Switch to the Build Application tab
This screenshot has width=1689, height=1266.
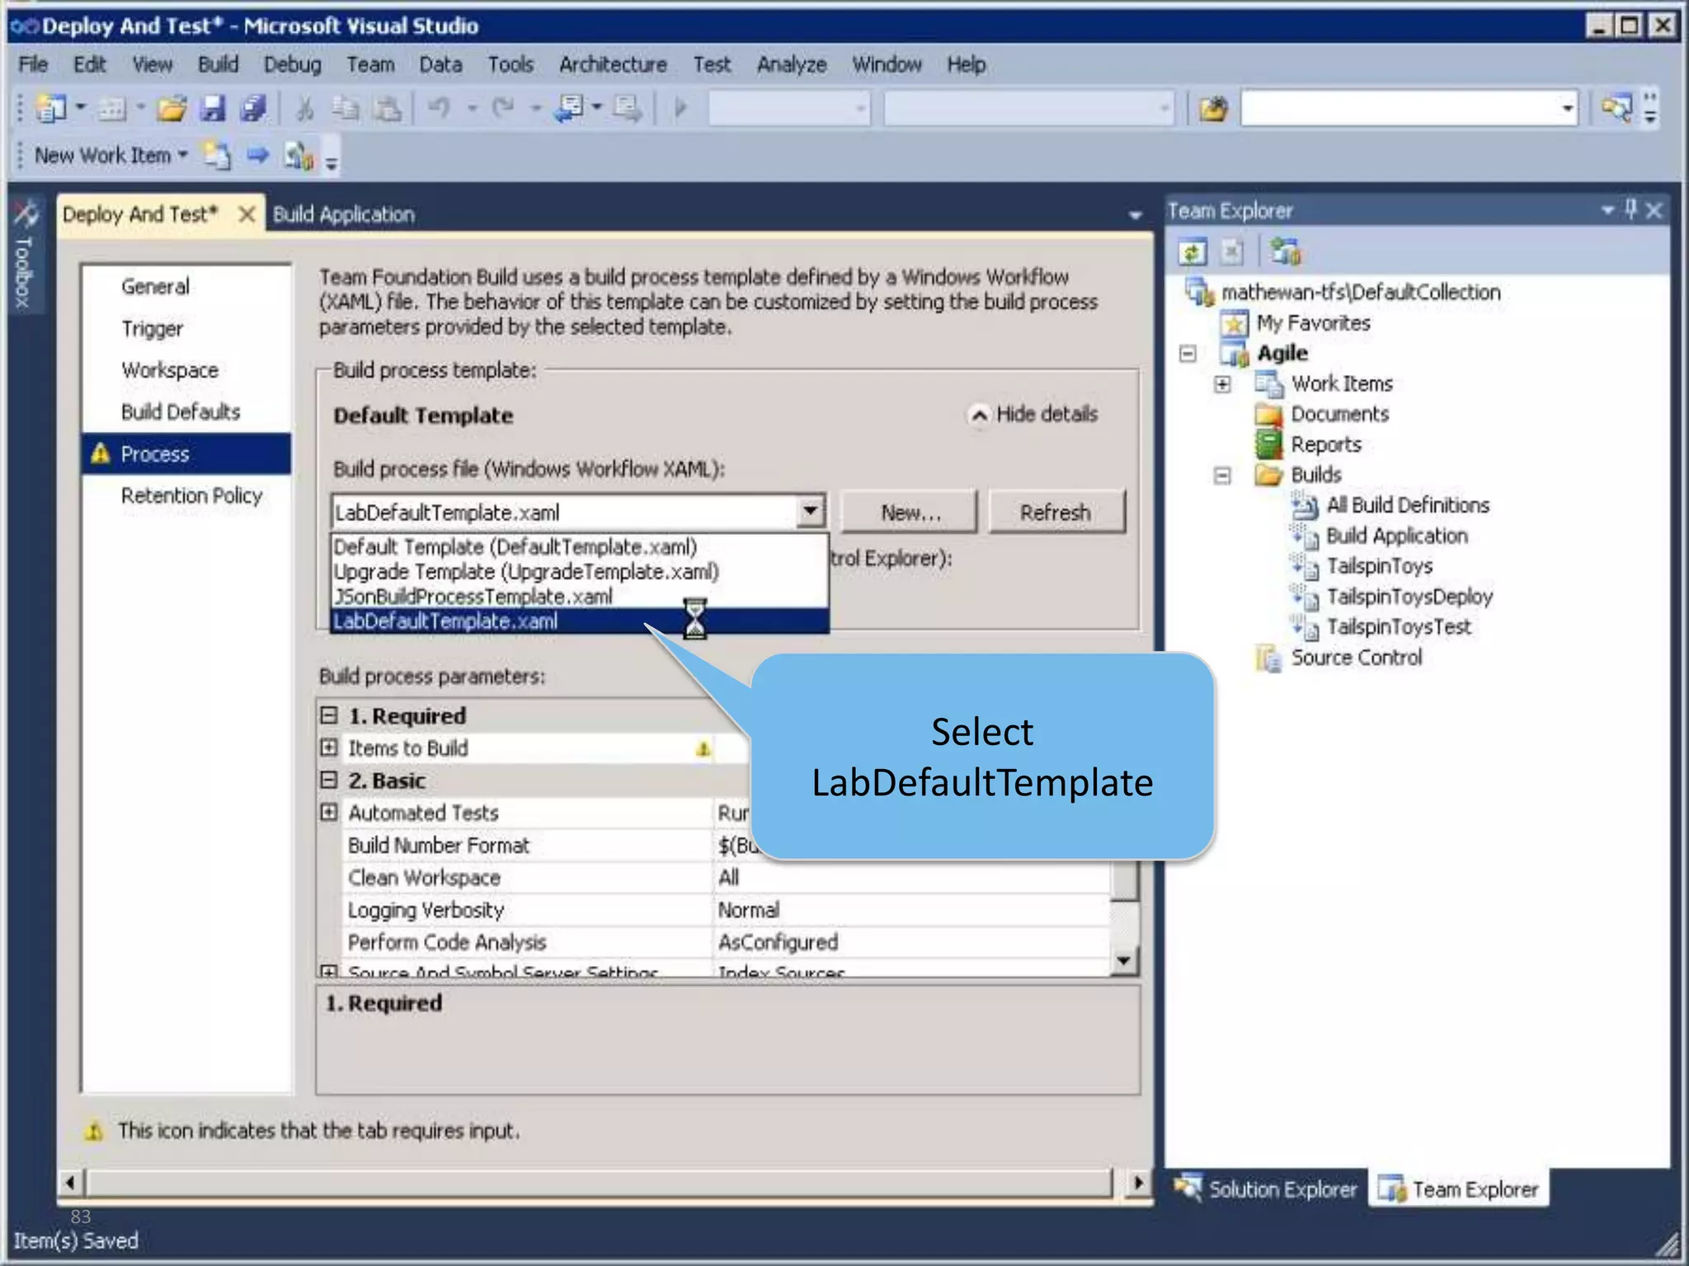(343, 215)
